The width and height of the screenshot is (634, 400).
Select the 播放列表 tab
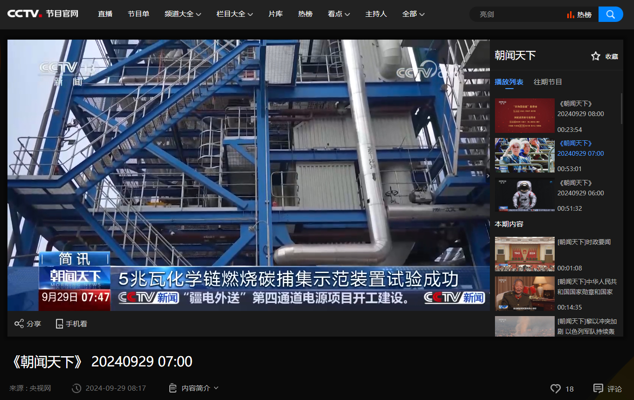coord(509,82)
